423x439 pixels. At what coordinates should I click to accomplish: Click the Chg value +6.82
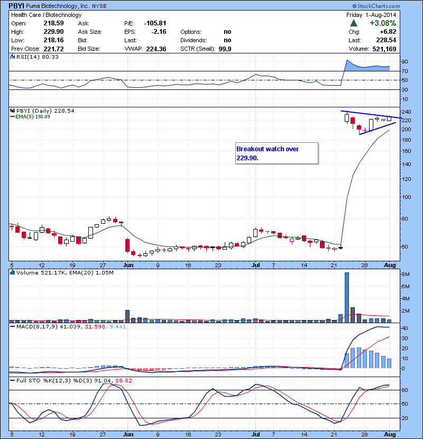388,32
